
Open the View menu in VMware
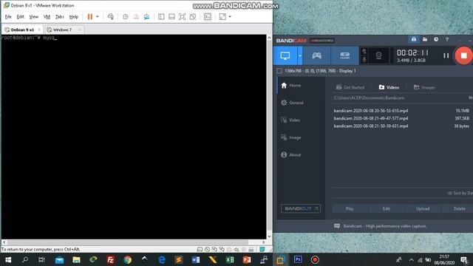click(x=33, y=16)
